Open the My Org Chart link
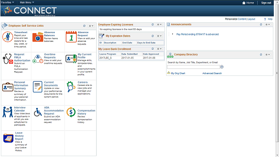The image size is (279, 157). coord(178,73)
